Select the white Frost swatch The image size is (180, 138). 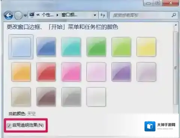[x=96, y=97]
